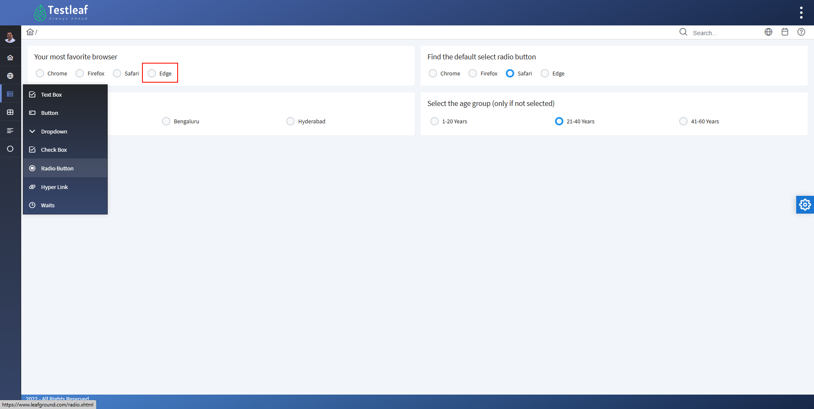Select Chrome as favorite browser

click(40, 73)
